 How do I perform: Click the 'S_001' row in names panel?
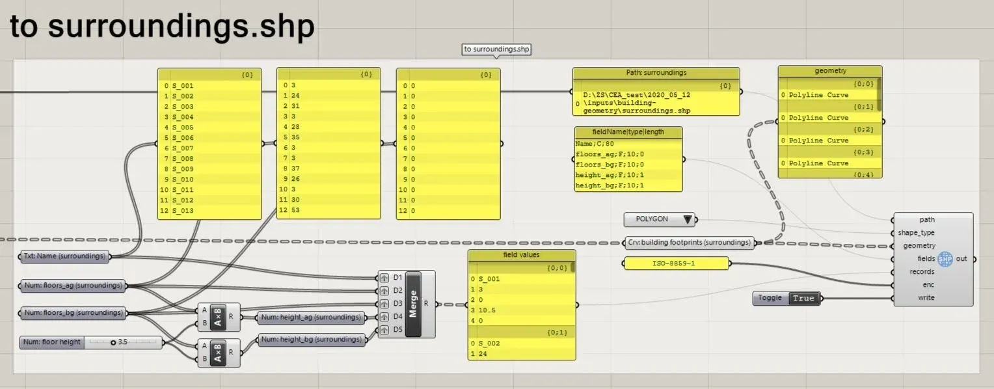pos(209,86)
